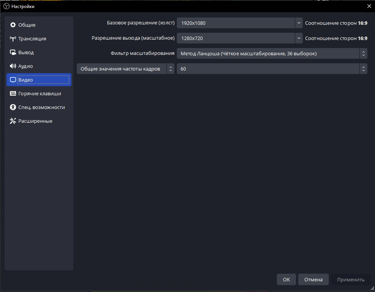The width and height of the screenshot is (375, 292).
Task: Click the 1280x720 output resolution field
Action: tap(235, 38)
